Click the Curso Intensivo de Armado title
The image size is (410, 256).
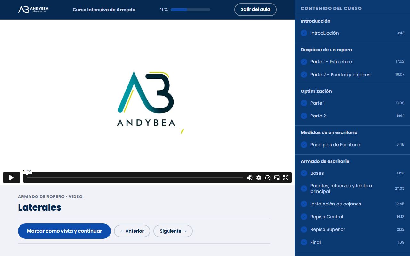coord(104,10)
